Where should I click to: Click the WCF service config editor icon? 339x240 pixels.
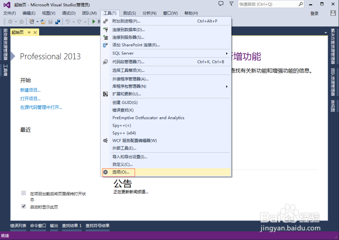pos(105,140)
